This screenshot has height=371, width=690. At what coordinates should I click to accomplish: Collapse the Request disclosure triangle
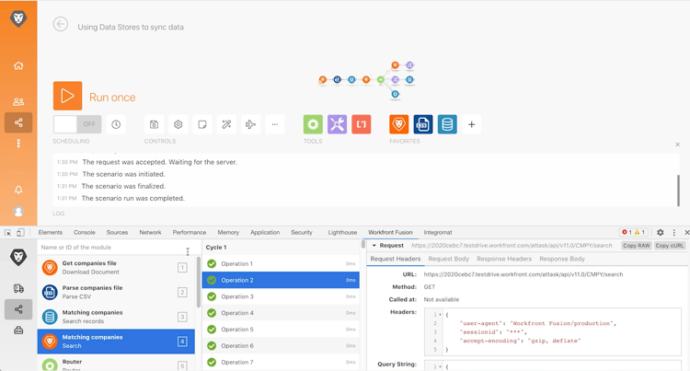pyautogui.click(x=374, y=246)
